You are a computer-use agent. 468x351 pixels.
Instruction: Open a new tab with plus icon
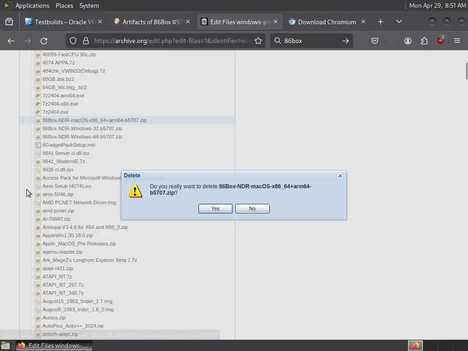(380, 22)
